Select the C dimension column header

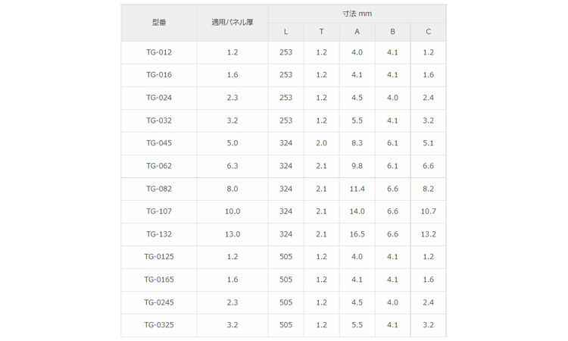(x=428, y=32)
